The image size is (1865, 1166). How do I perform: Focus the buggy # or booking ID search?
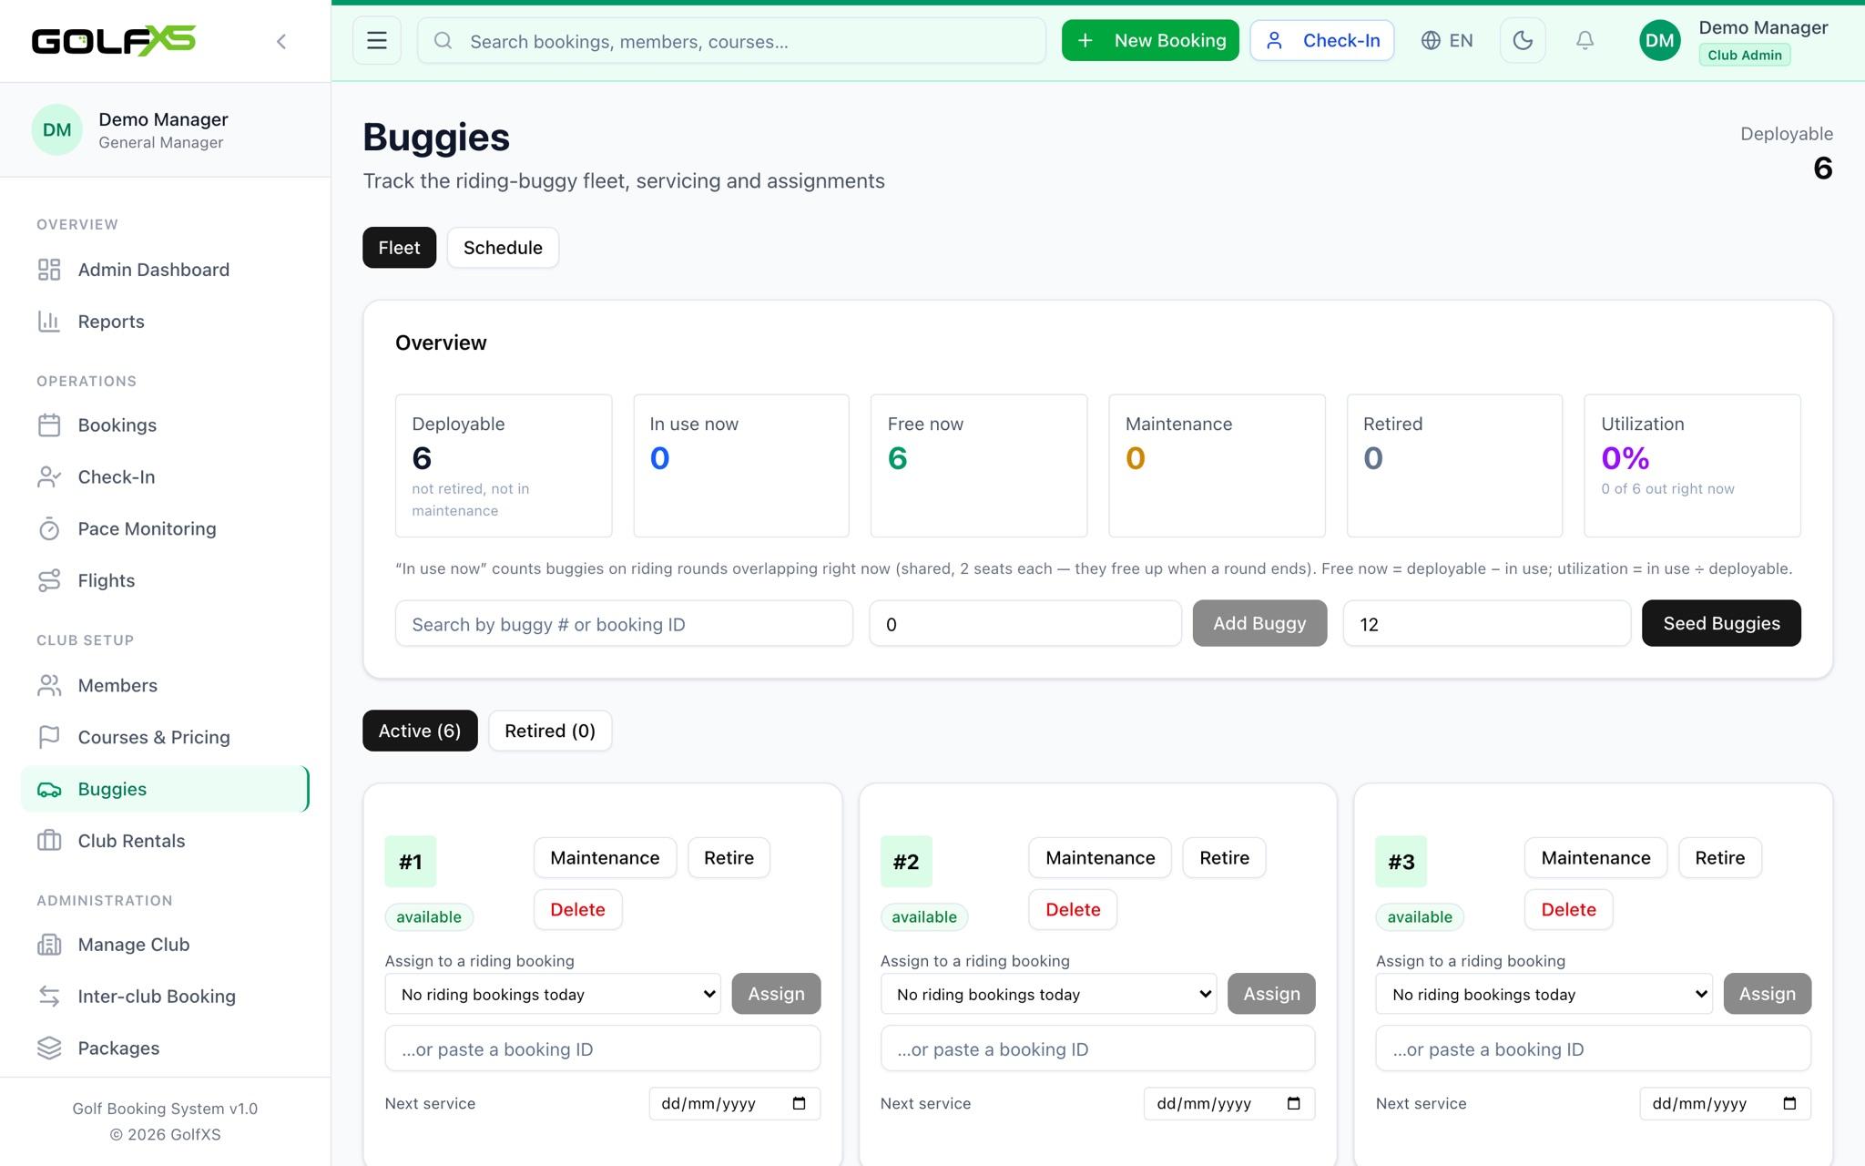click(x=624, y=624)
